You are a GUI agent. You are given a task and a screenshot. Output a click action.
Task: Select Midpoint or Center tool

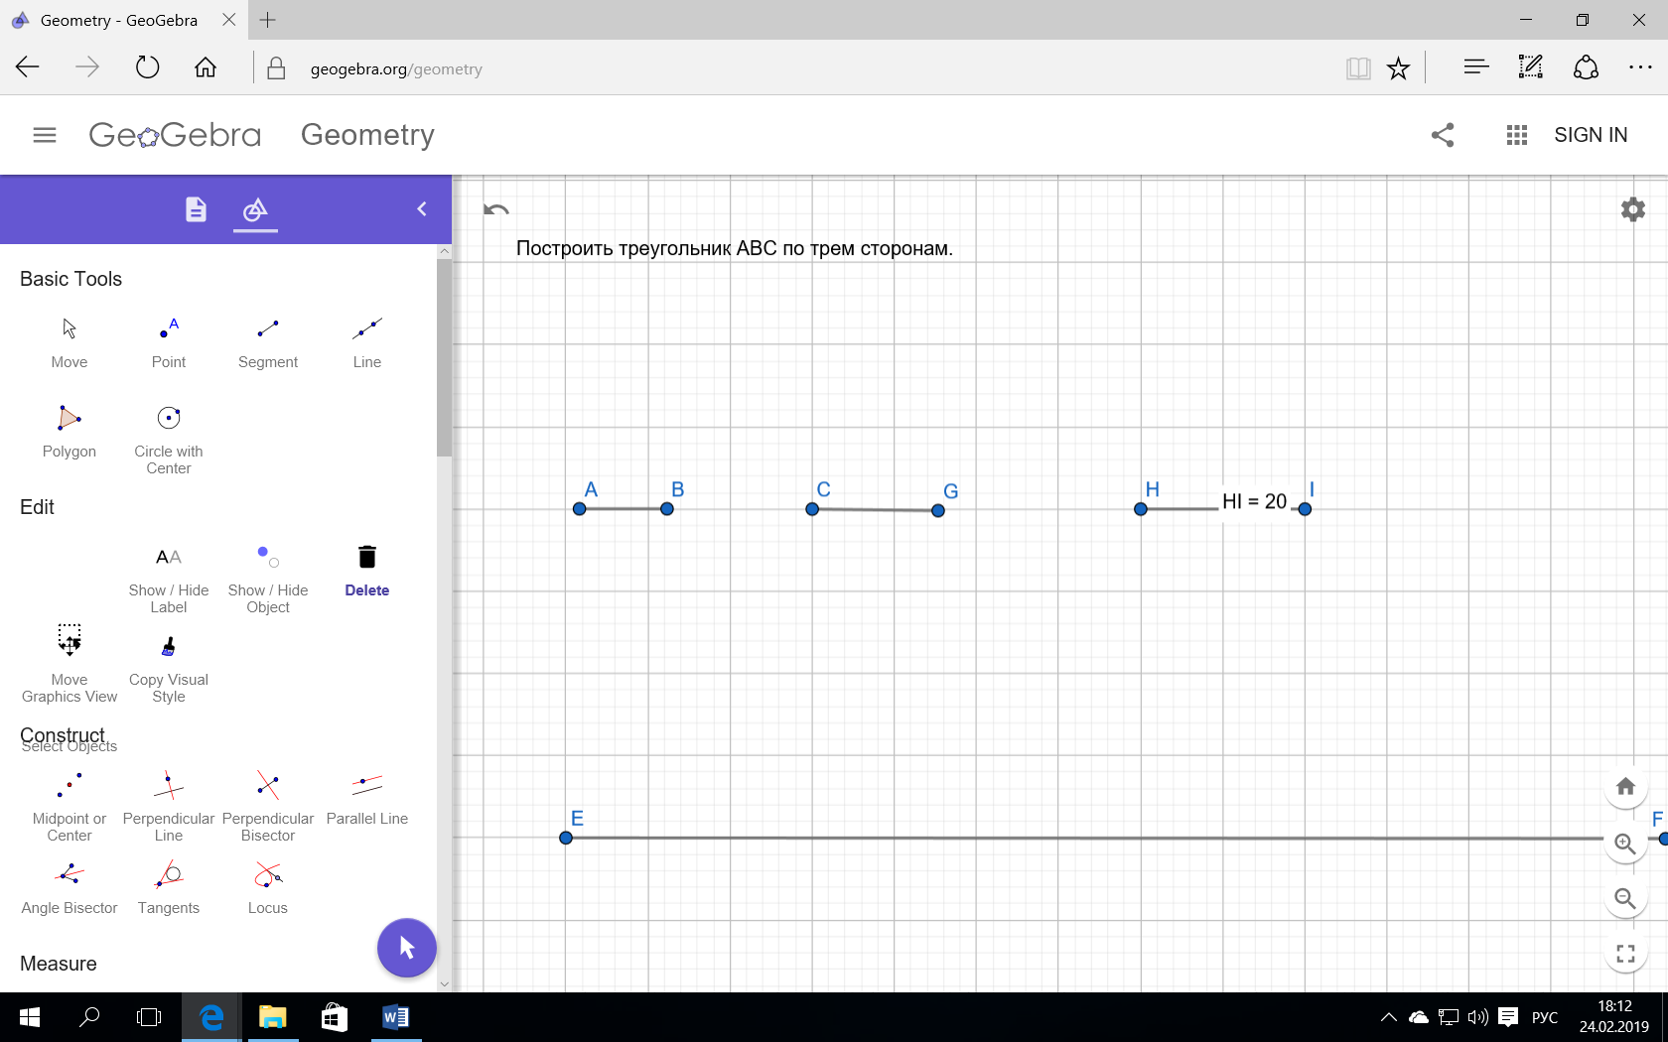click(x=69, y=807)
